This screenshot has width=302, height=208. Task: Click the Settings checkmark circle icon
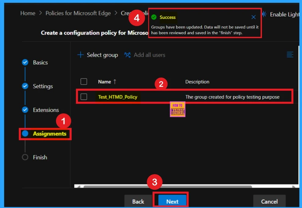[25, 86]
